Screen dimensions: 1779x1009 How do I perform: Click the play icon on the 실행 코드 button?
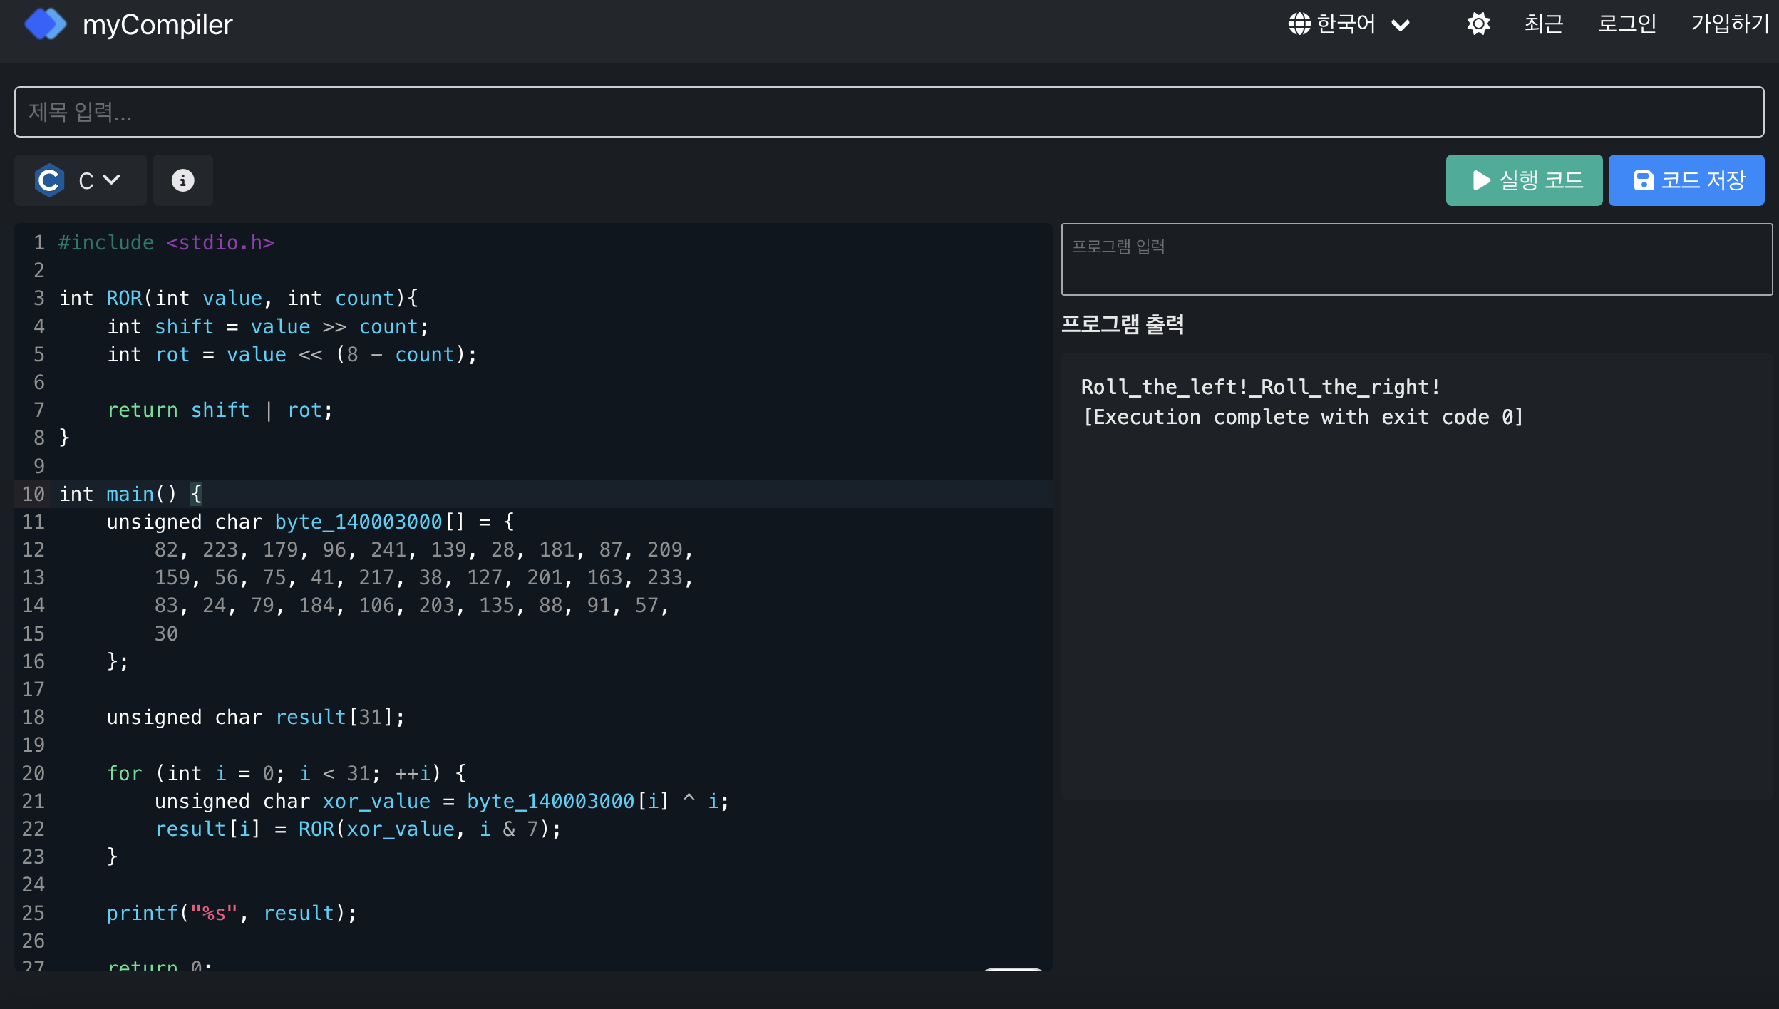point(1481,180)
